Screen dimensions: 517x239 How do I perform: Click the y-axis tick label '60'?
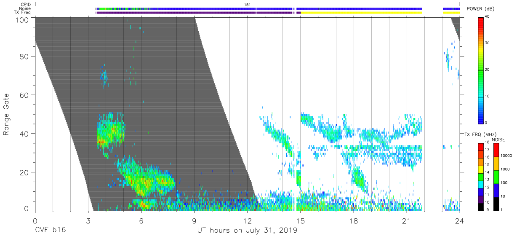tap(25, 95)
